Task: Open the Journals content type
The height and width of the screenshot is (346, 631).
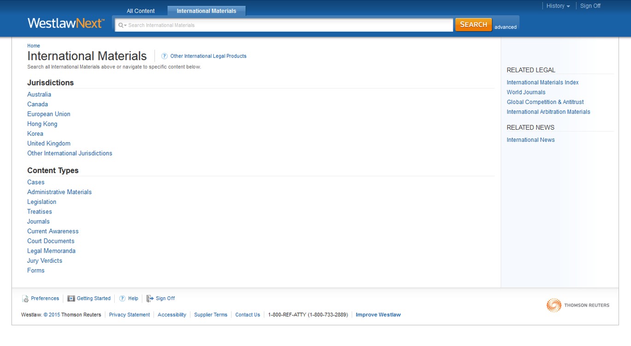Action: tap(38, 222)
